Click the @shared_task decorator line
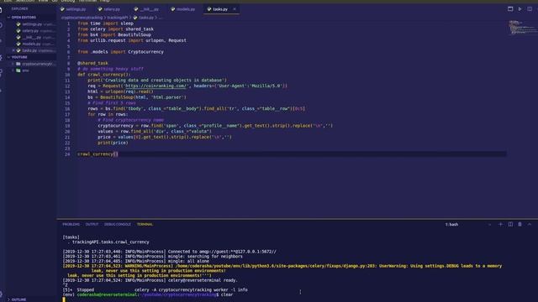Screen dimensions: 538x302 pos(92,64)
